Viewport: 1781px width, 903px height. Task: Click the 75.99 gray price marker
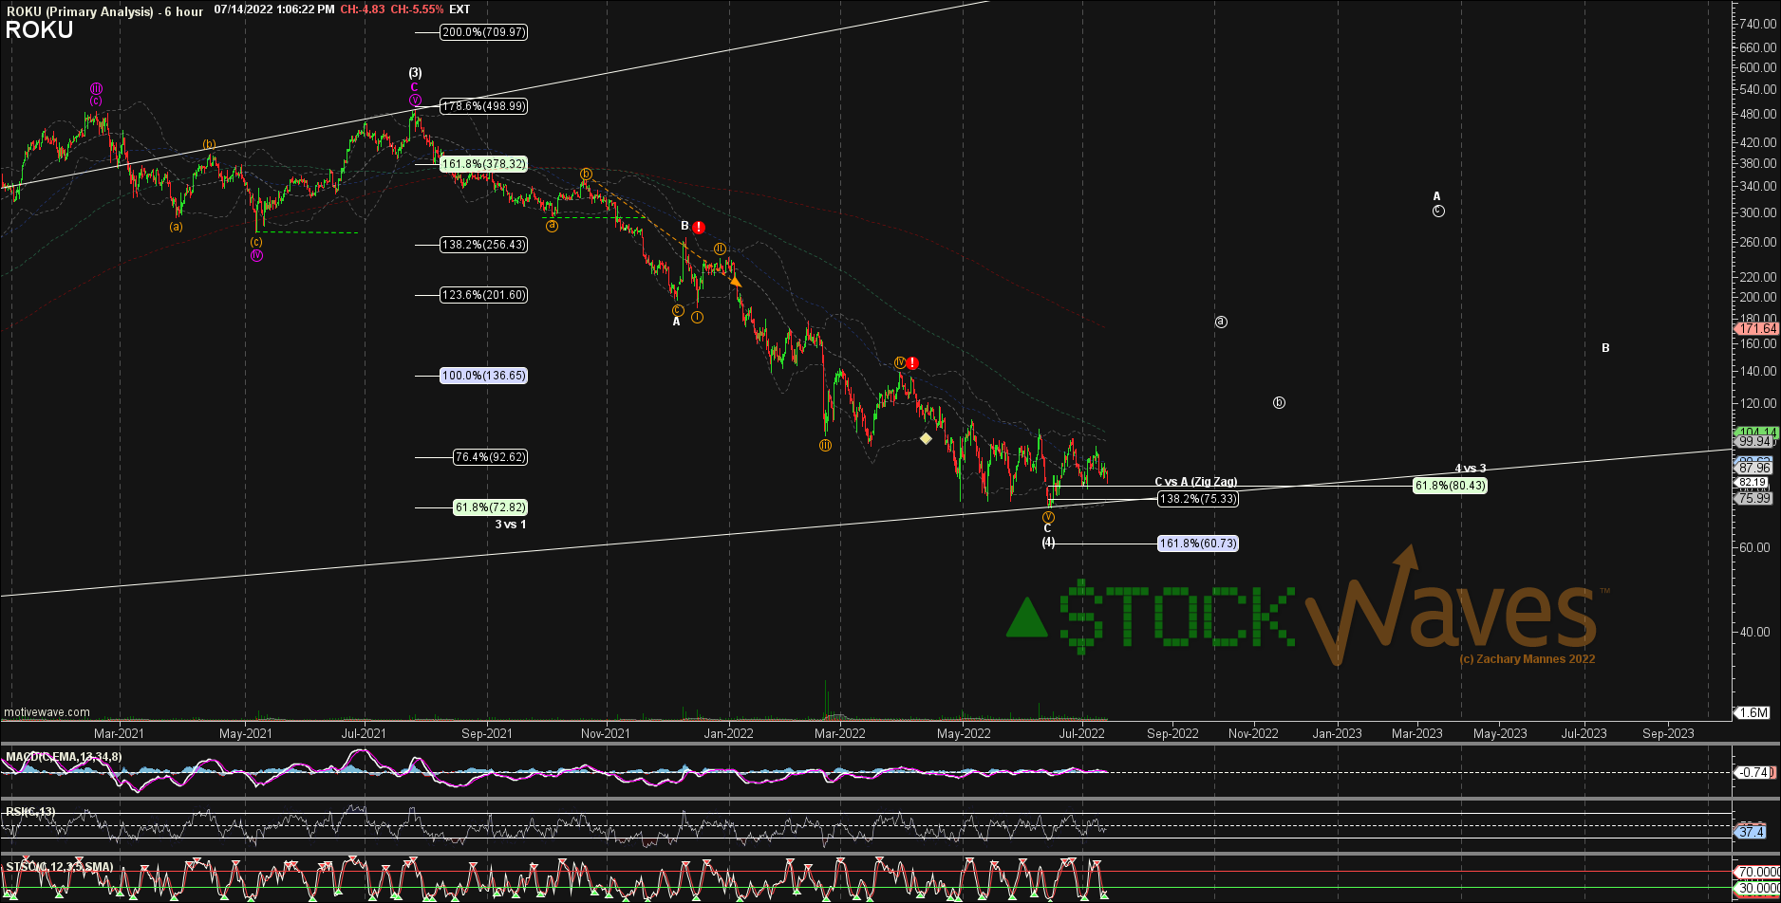1754,499
